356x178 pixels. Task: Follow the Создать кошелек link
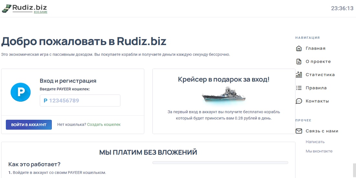104,124
